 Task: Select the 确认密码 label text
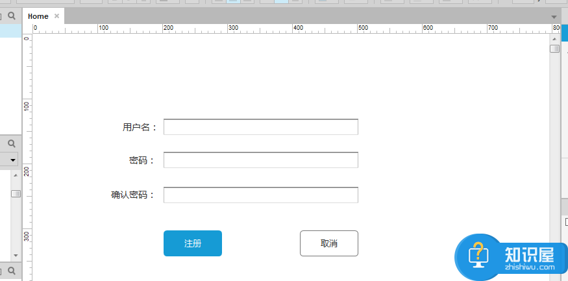[x=133, y=195]
